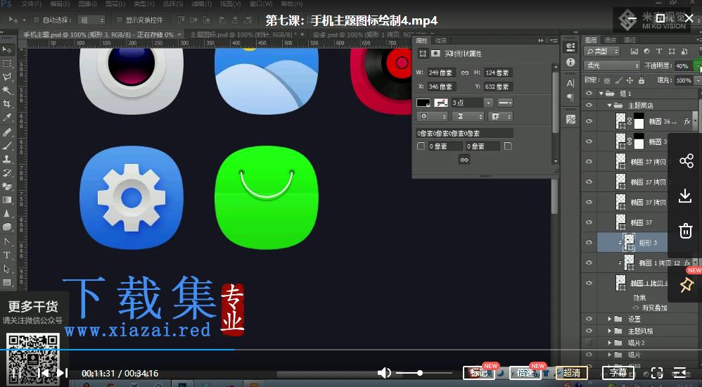Click the fx icon on 椭圆 36 layer
702x387 pixels.
tap(687, 122)
